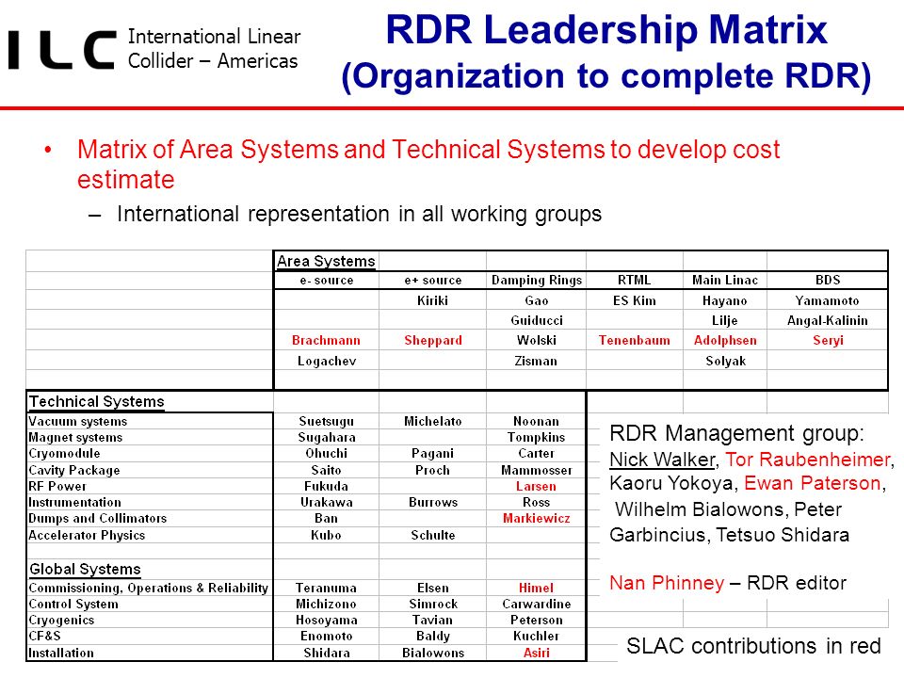
Task: Select the 'Angal-Kalinin' cell
Action: (828, 320)
